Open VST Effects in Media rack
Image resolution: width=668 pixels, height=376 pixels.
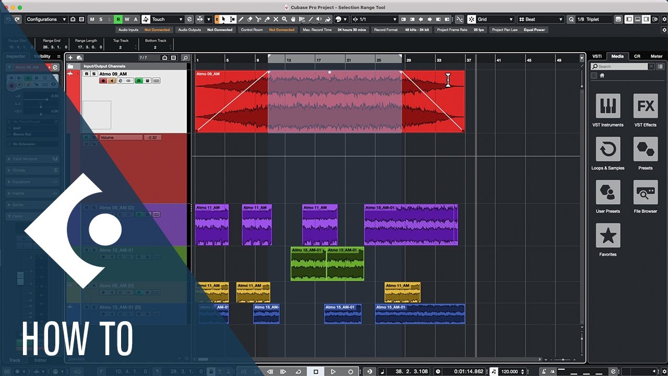pos(646,106)
